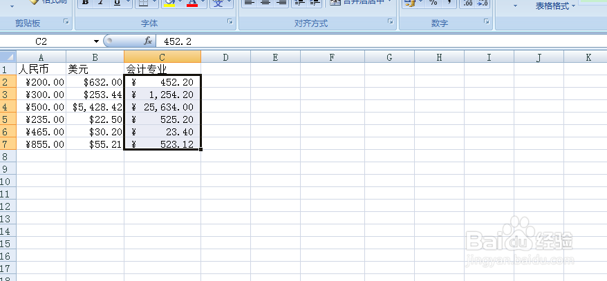607x281 pixels.
Task: Select row 16 header
Action: point(8,255)
